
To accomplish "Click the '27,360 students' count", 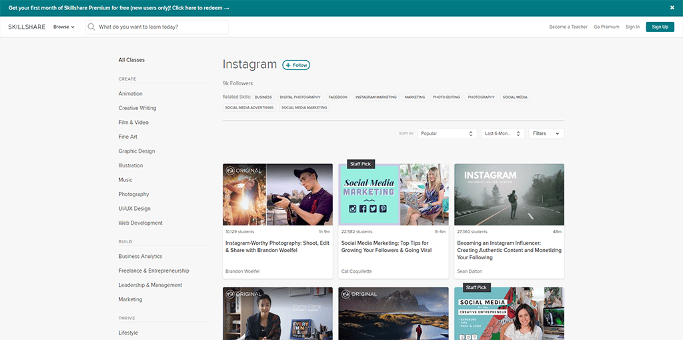I will 472,231.
